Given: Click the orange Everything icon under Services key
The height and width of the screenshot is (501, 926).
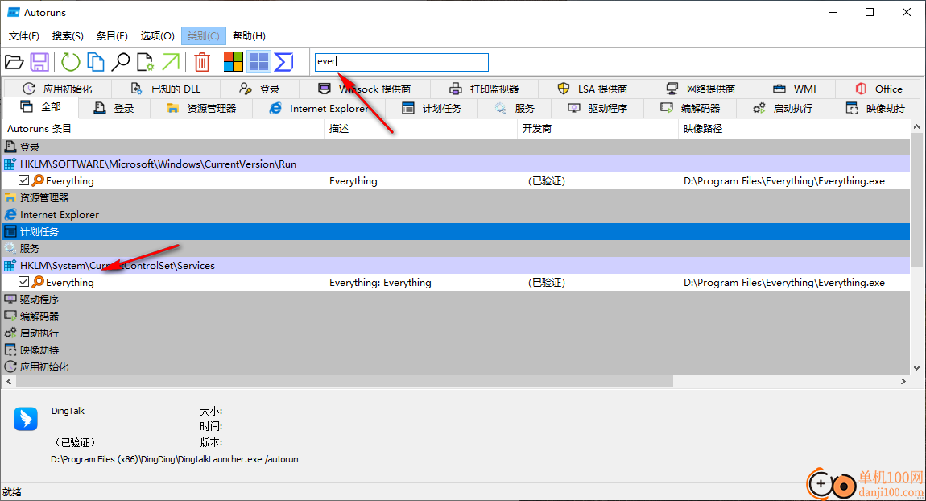Looking at the screenshot, I should (38, 282).
